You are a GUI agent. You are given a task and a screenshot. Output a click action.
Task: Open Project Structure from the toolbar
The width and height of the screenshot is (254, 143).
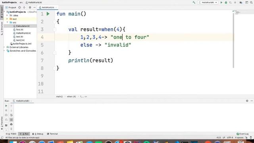241,2
